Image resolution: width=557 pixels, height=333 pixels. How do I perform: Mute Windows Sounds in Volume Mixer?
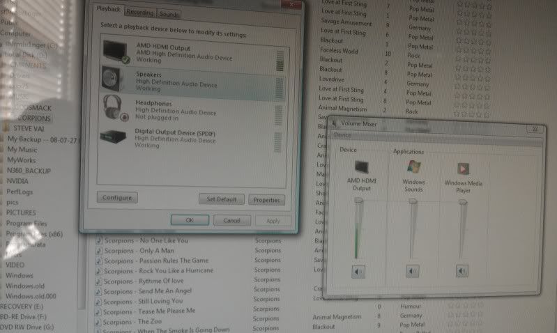413,271
